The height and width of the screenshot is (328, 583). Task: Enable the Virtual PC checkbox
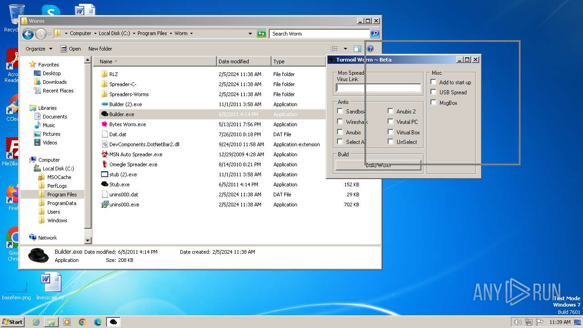coord(391,122)
